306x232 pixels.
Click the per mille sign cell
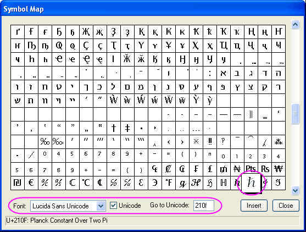45,142
